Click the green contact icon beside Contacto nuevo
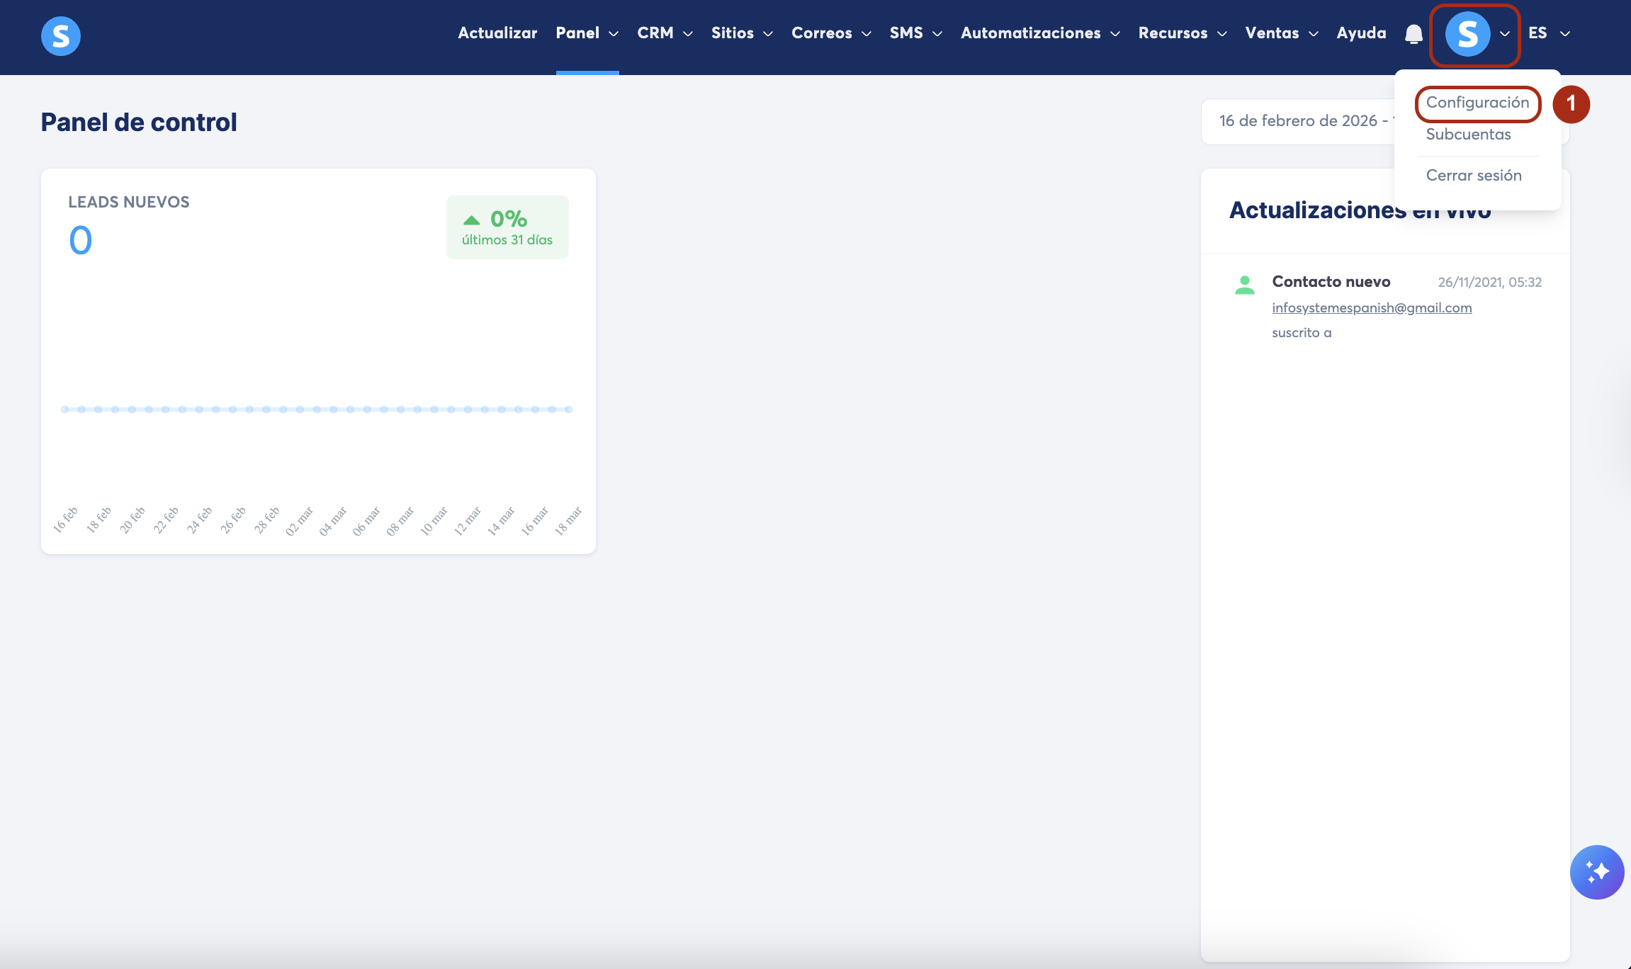This screenshot has height=969, width=1631. click(x=1244, y=285)
